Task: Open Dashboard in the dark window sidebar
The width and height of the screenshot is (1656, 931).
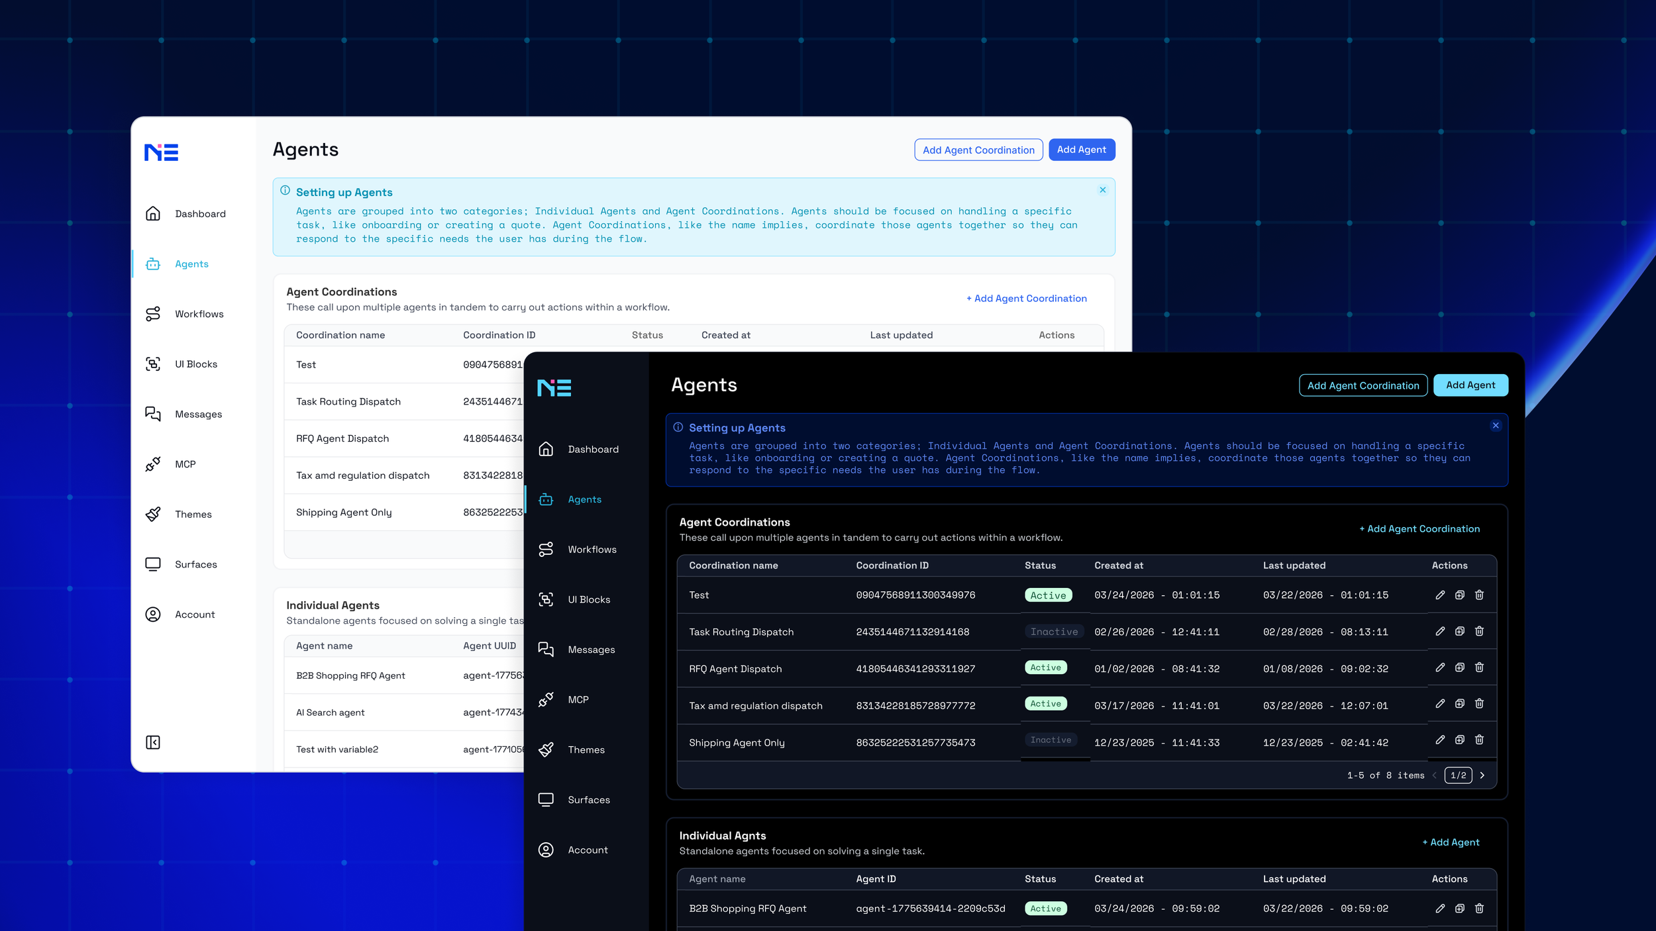Action: (x=578, y=449)
